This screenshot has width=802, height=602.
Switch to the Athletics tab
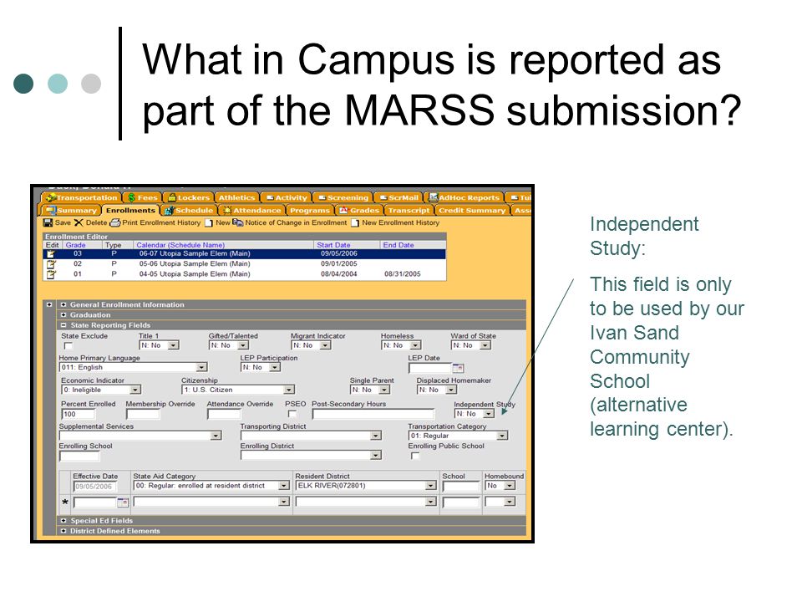[236, 197]
